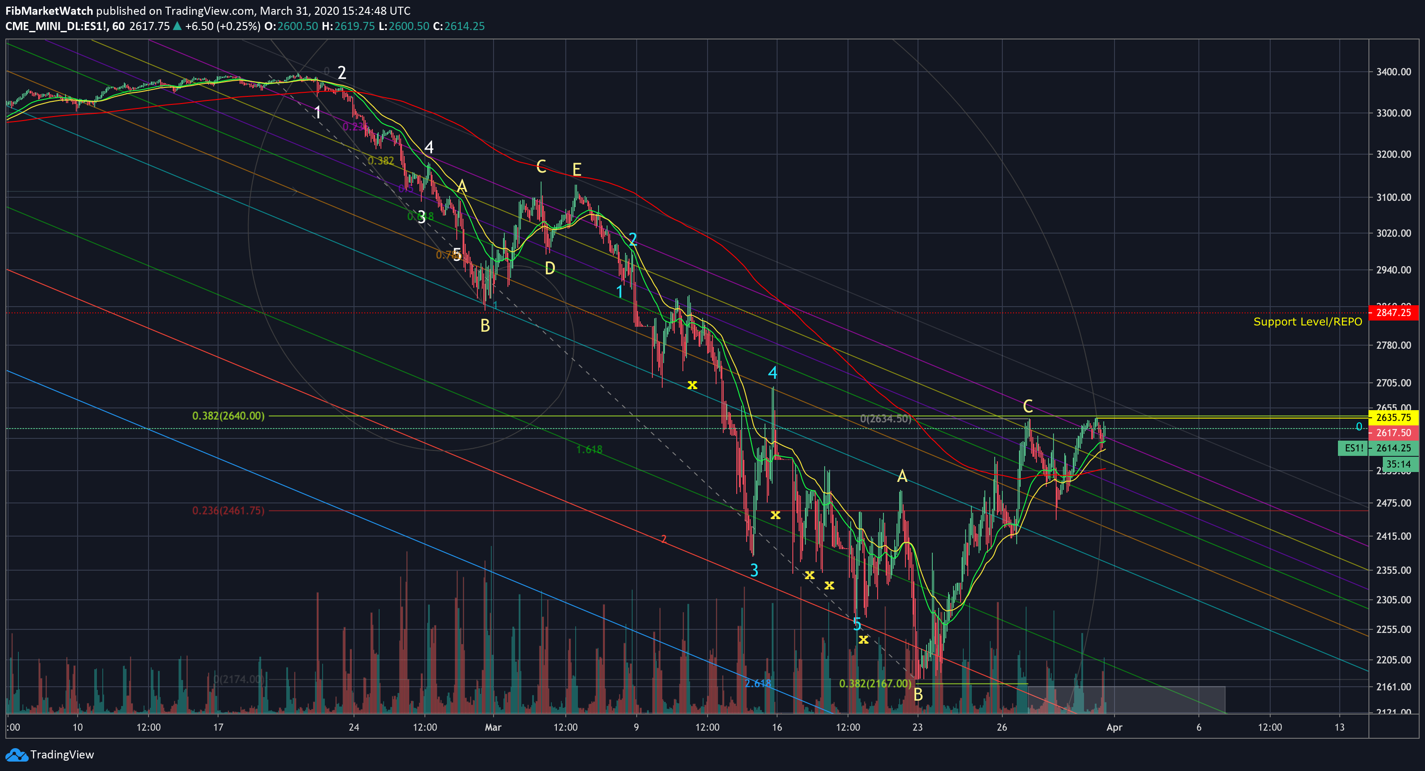Click the 2705.00 price axis label

[x=1394, y=382]
